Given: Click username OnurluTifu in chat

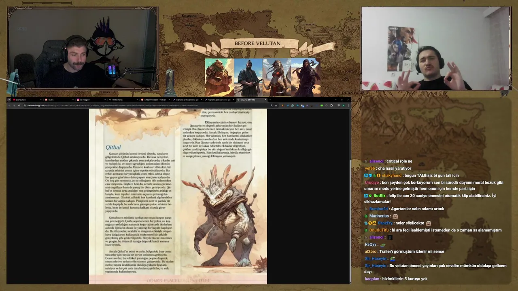Looking at the screenshot, I should coord(379,230).
